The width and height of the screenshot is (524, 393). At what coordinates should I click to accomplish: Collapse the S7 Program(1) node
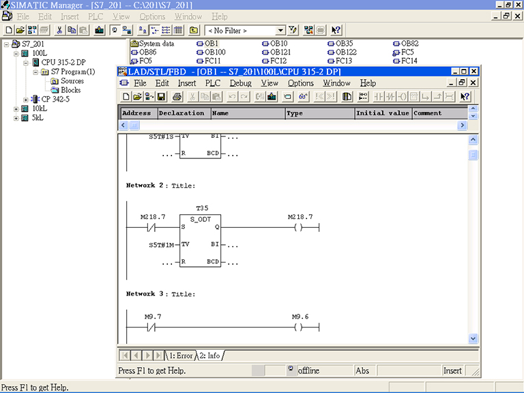(35, 72)
